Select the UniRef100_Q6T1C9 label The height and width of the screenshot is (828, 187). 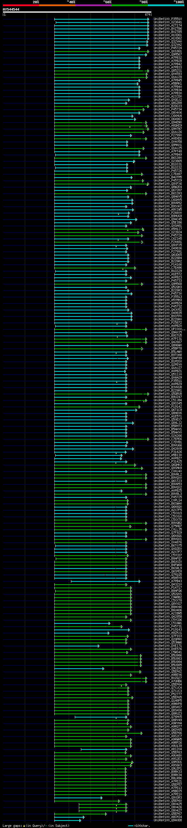pos(168,410)
